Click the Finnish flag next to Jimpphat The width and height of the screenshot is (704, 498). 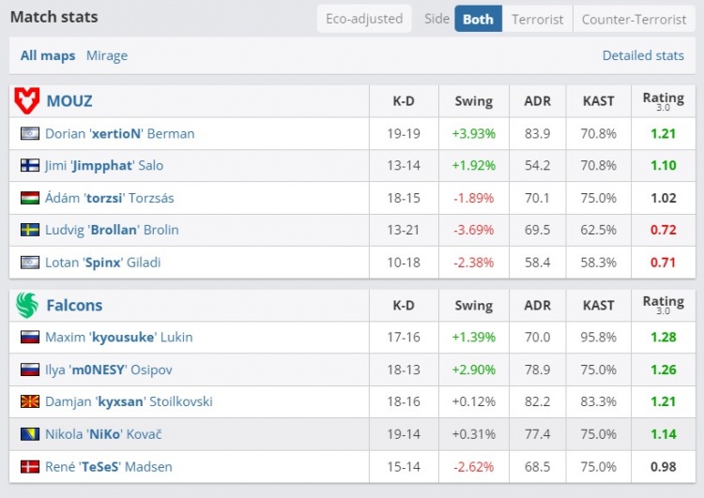pyautogui.click(x=29, y=165)
